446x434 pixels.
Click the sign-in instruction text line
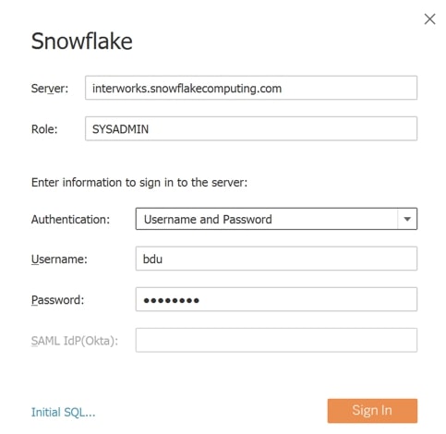tap(139, 183)
